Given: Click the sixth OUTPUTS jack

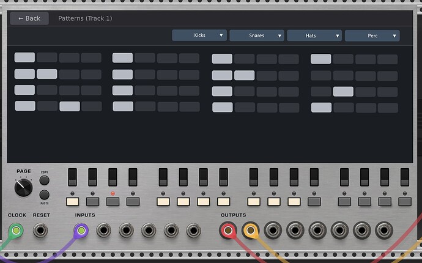Looking at the screenshot, I should point(339,231).
